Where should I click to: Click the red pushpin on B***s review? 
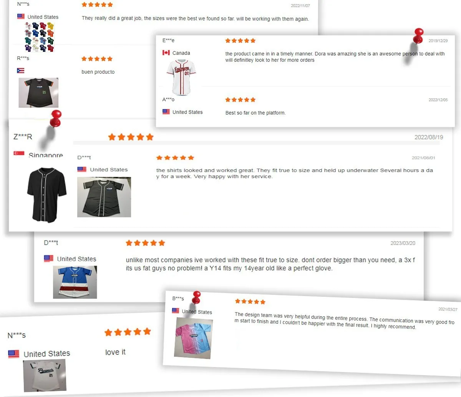[196, 297]
